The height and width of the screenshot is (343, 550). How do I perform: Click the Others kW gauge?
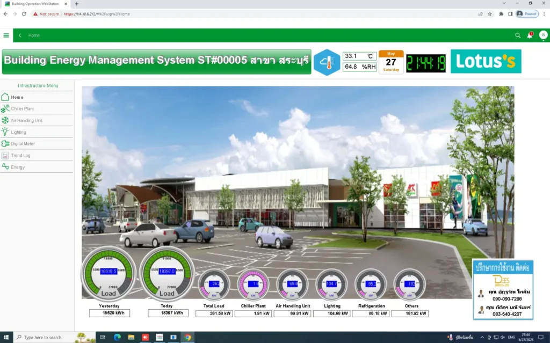tap(410, 284)
